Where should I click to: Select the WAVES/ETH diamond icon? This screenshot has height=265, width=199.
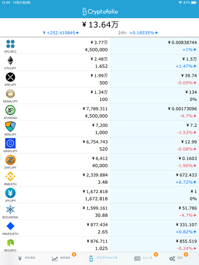tap(10, 226)
